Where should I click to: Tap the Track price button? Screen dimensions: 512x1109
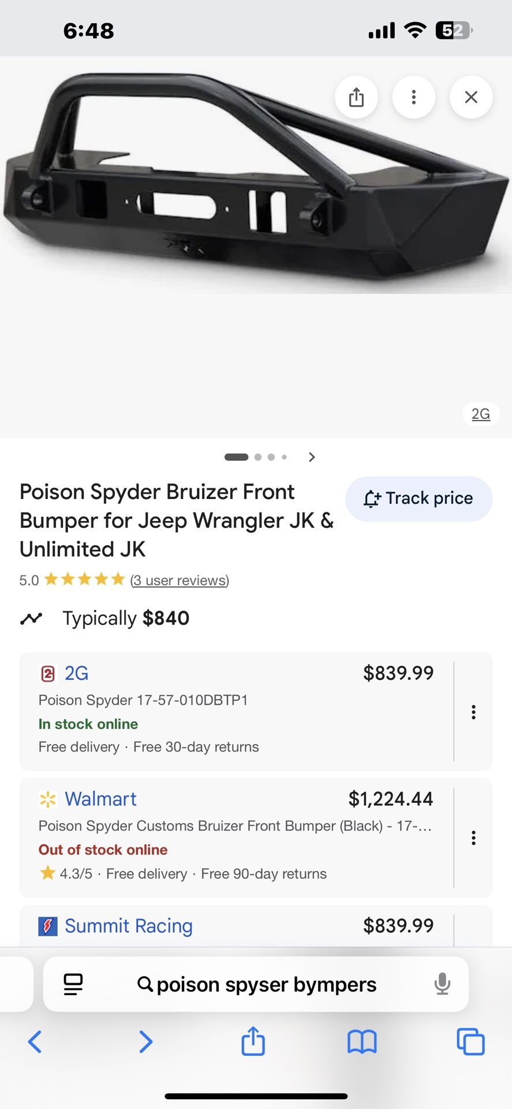418,498
